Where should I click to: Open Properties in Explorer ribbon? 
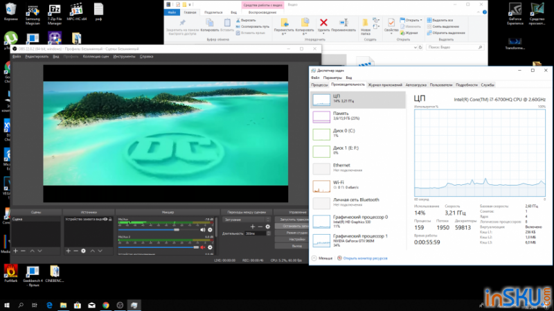391,26
